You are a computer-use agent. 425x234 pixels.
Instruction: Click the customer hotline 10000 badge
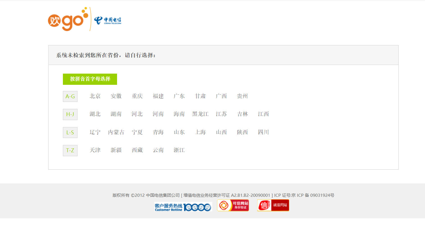pos(183,207)
